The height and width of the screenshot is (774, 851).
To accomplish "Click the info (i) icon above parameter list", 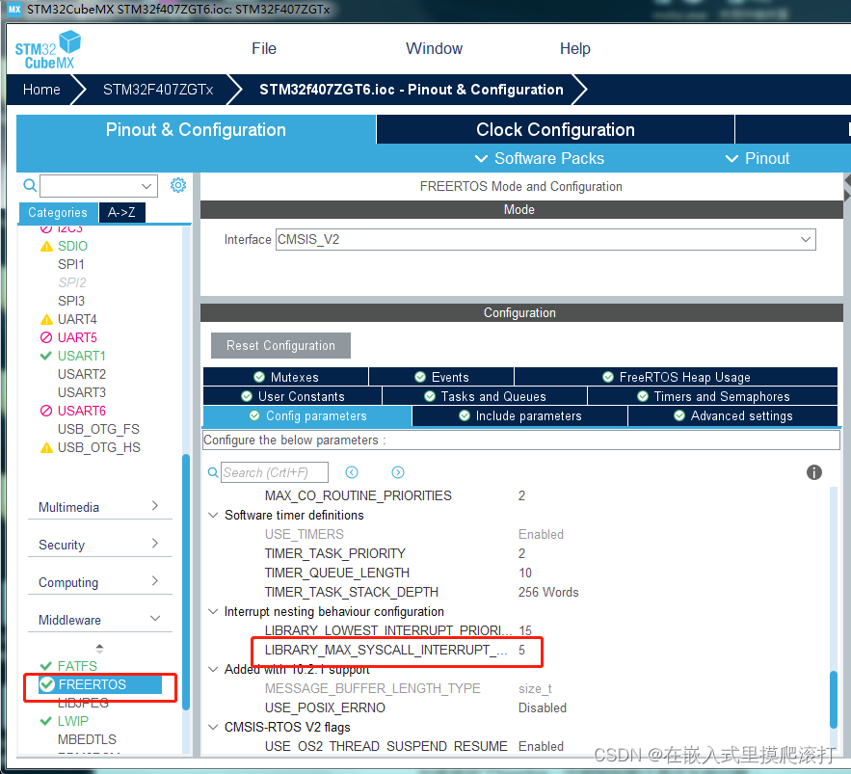I will tap(814, 472).
